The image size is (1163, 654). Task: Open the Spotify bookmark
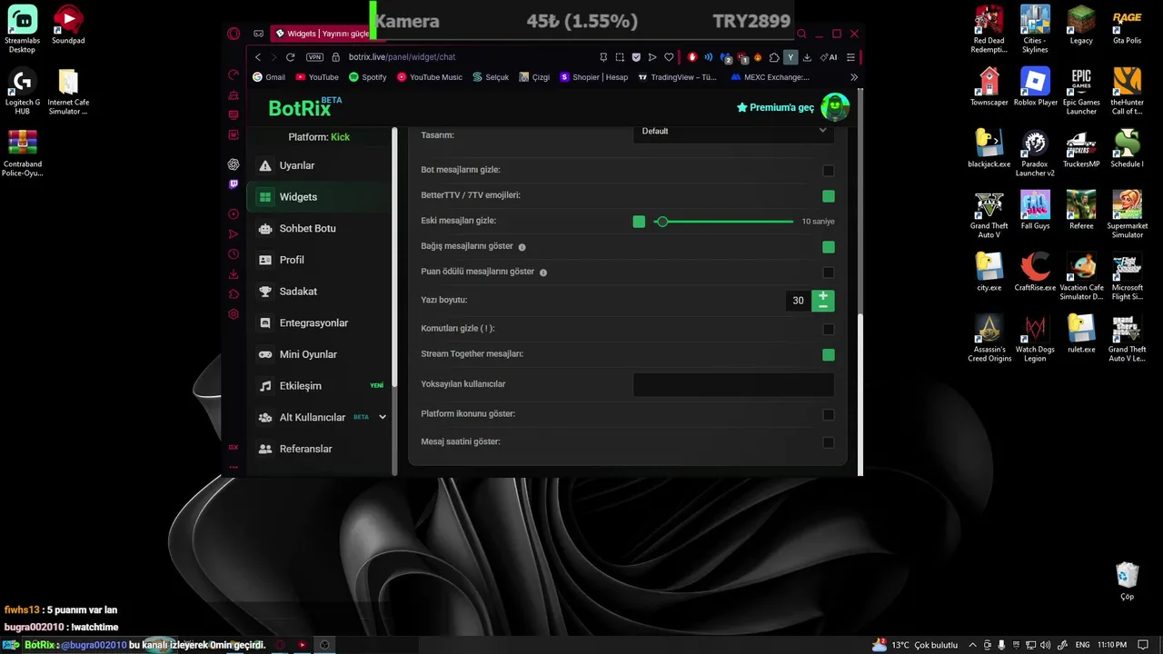[368, 77]
